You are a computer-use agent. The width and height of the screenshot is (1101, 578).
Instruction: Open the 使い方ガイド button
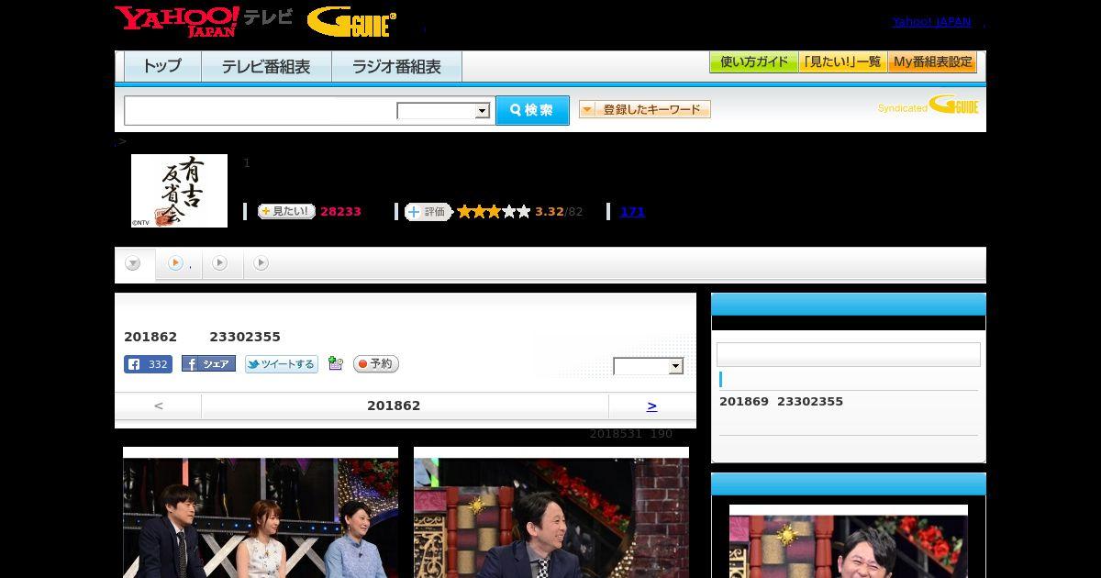pos(753,62)
